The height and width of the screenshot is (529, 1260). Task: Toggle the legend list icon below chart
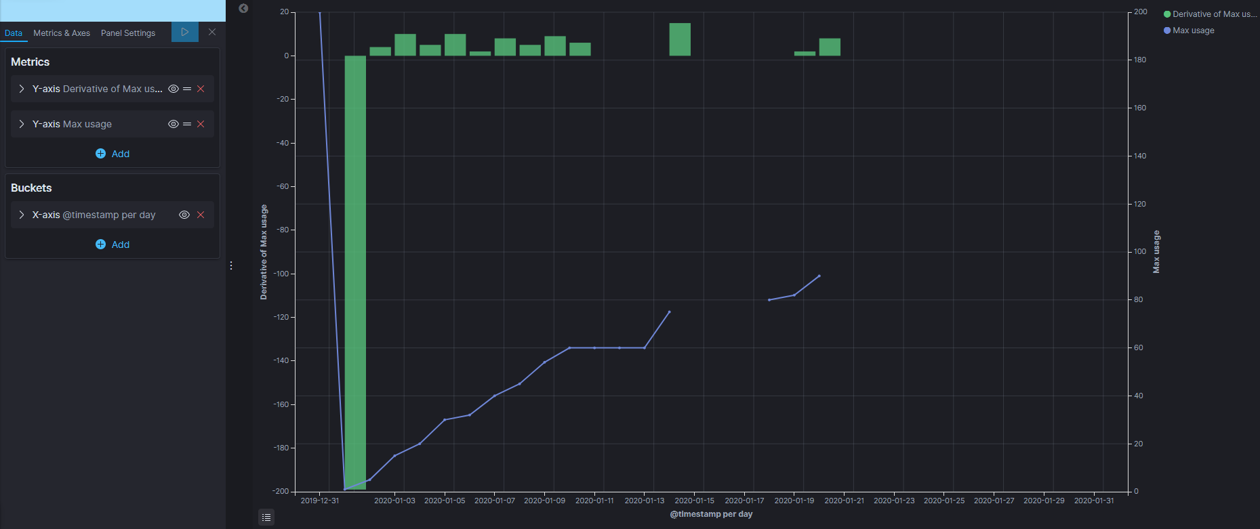pyautogui.click(x=266, y=517)
